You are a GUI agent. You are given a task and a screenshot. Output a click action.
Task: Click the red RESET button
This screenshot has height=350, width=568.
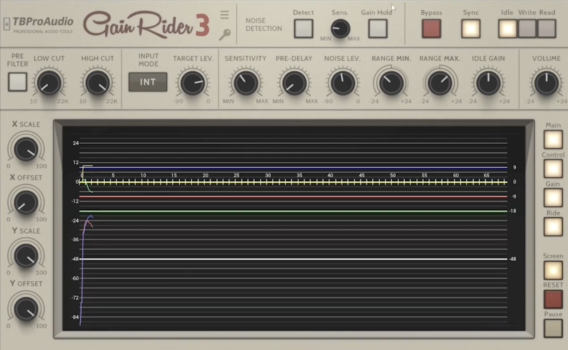pos(553,299)
